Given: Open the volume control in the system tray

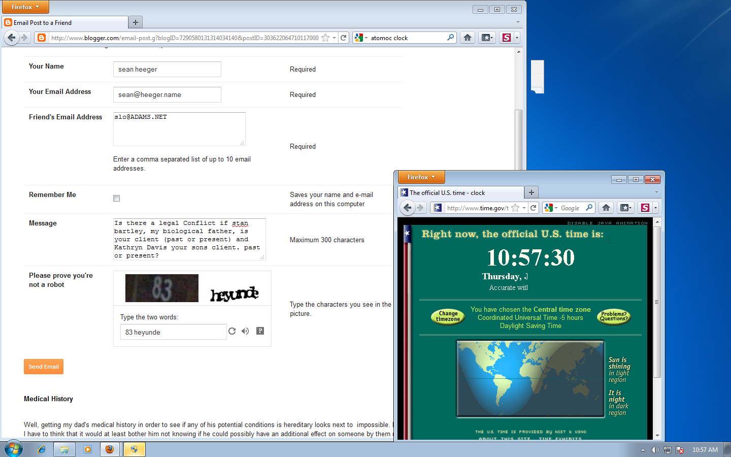Looking at the screenshot, I should pos(655,450).
